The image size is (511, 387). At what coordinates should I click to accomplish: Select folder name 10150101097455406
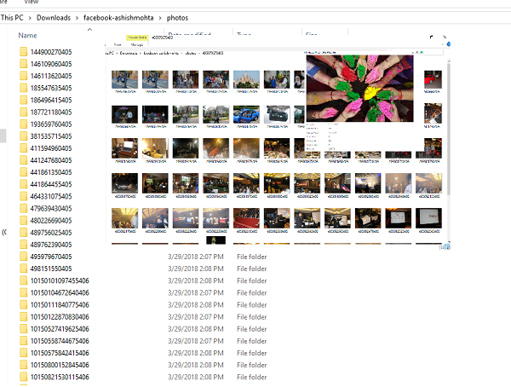point(60,281)
